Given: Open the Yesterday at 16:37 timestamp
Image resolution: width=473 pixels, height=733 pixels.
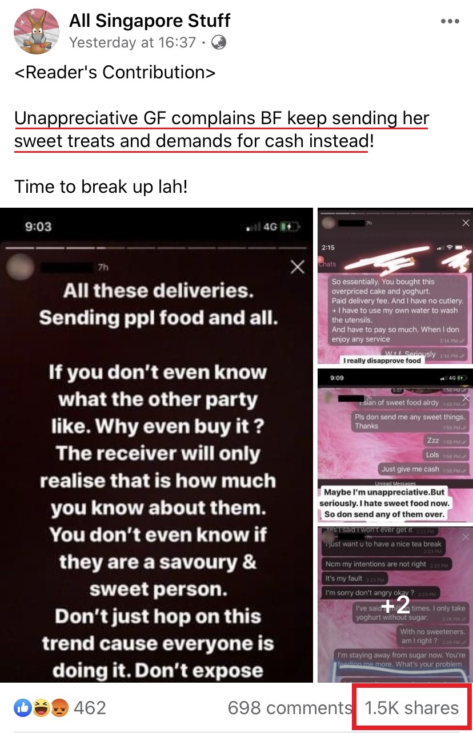Looking at the screenshot, I should point(133,43).
